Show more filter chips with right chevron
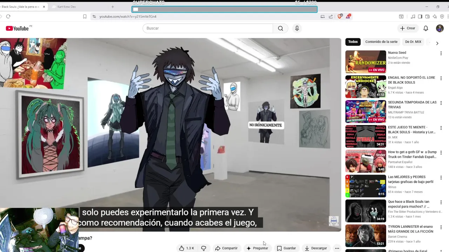 [x=437, y=43]
